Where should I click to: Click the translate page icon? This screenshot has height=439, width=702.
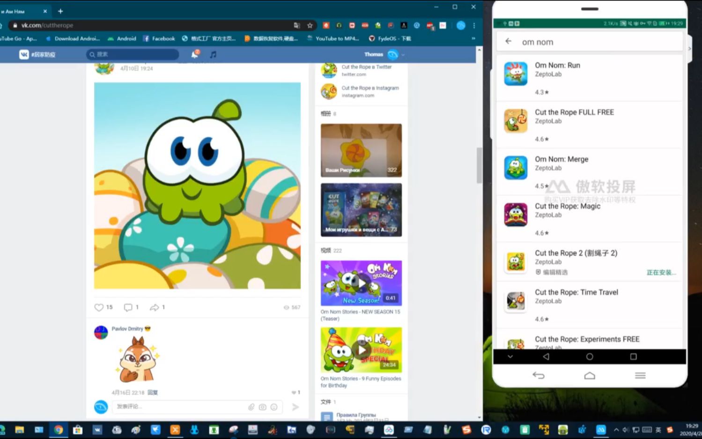coord(297,25)
